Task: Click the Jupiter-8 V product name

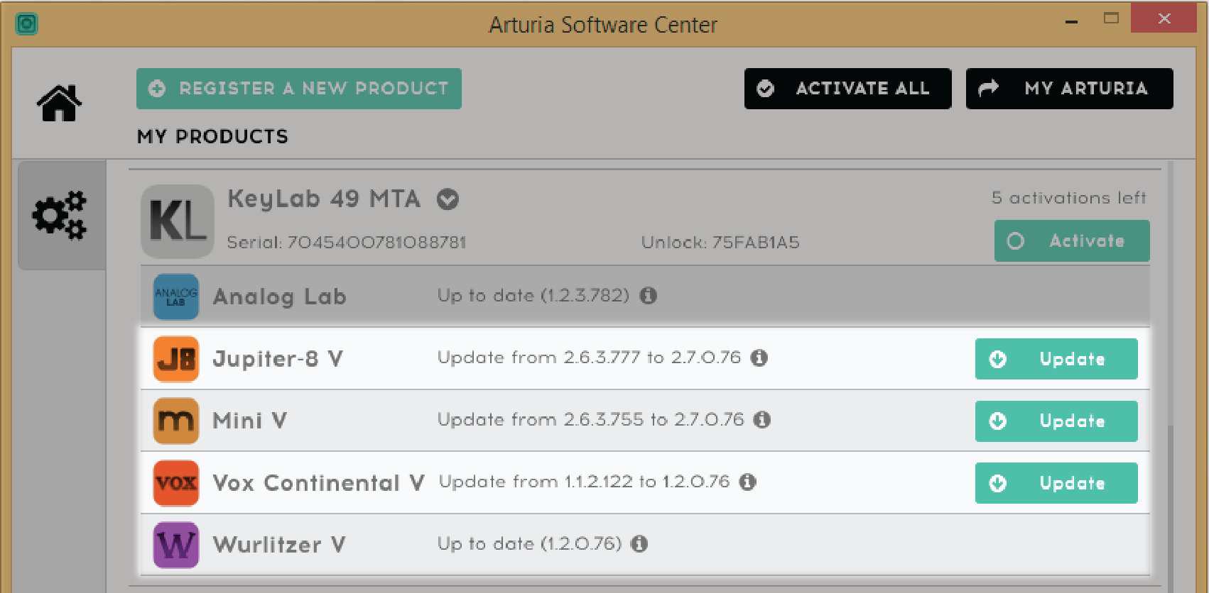Action: (278, 359)
